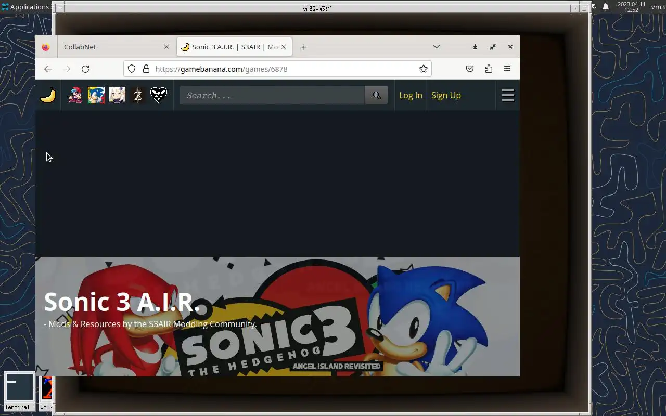The width and height of the screenshot is (666, 416).
Task: Open the Sonic game icon in navbar
Action: (96, 95)
